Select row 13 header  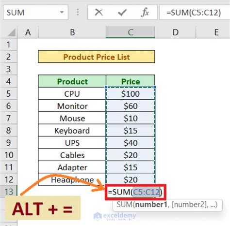(x=9, y=192)
